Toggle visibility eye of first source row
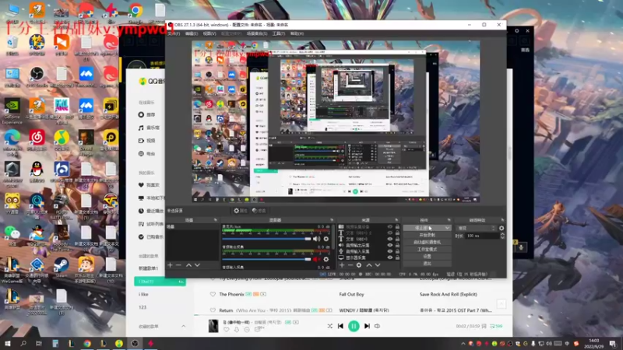The height and width of the screenshot is (350, 623). tap(390, 227)
